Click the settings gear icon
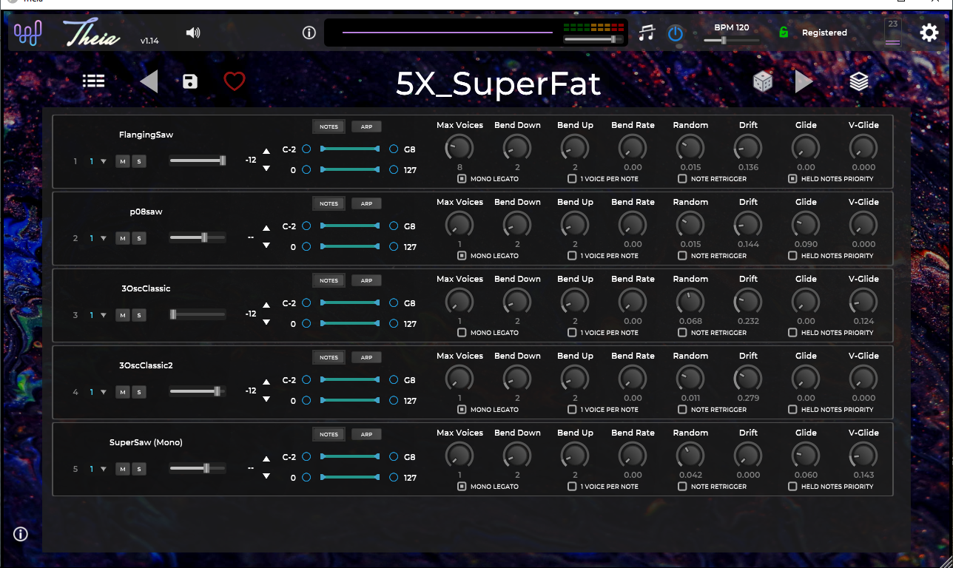This screenshot has width=953, height=568. point(929,33)
